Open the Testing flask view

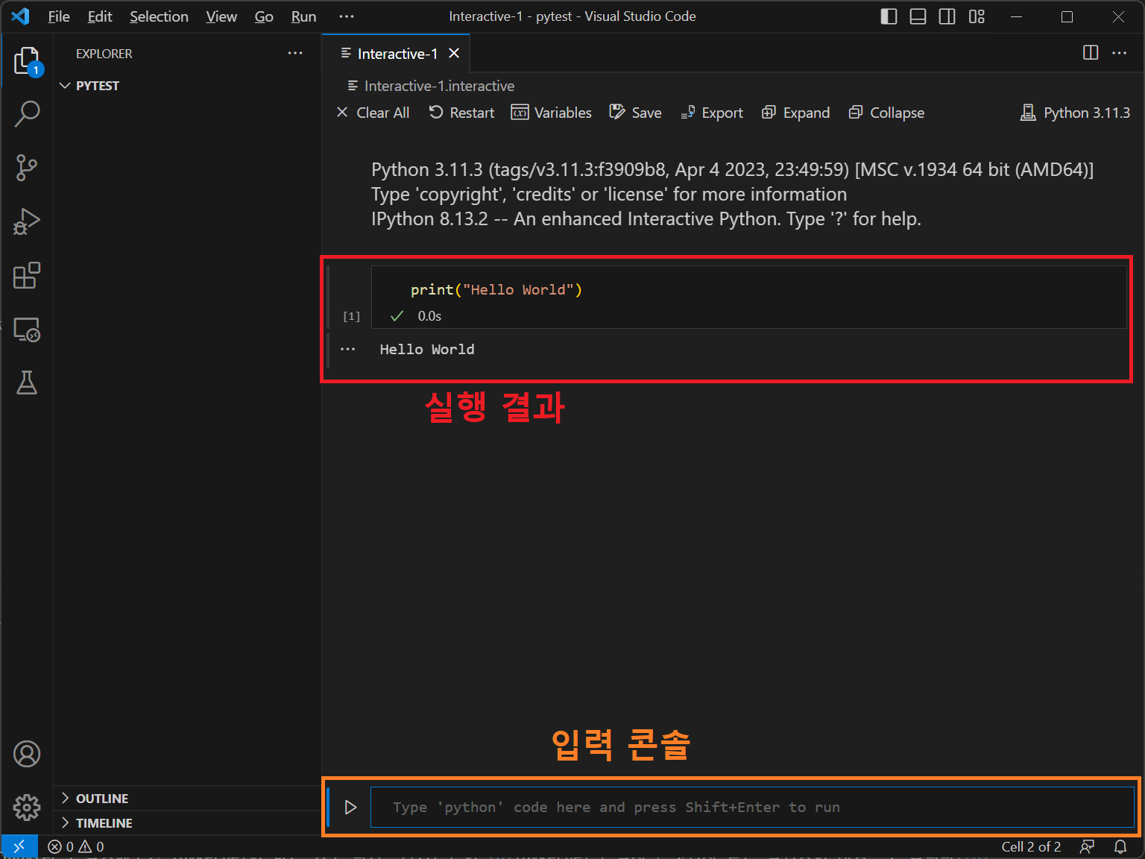(x=27, y=383)
